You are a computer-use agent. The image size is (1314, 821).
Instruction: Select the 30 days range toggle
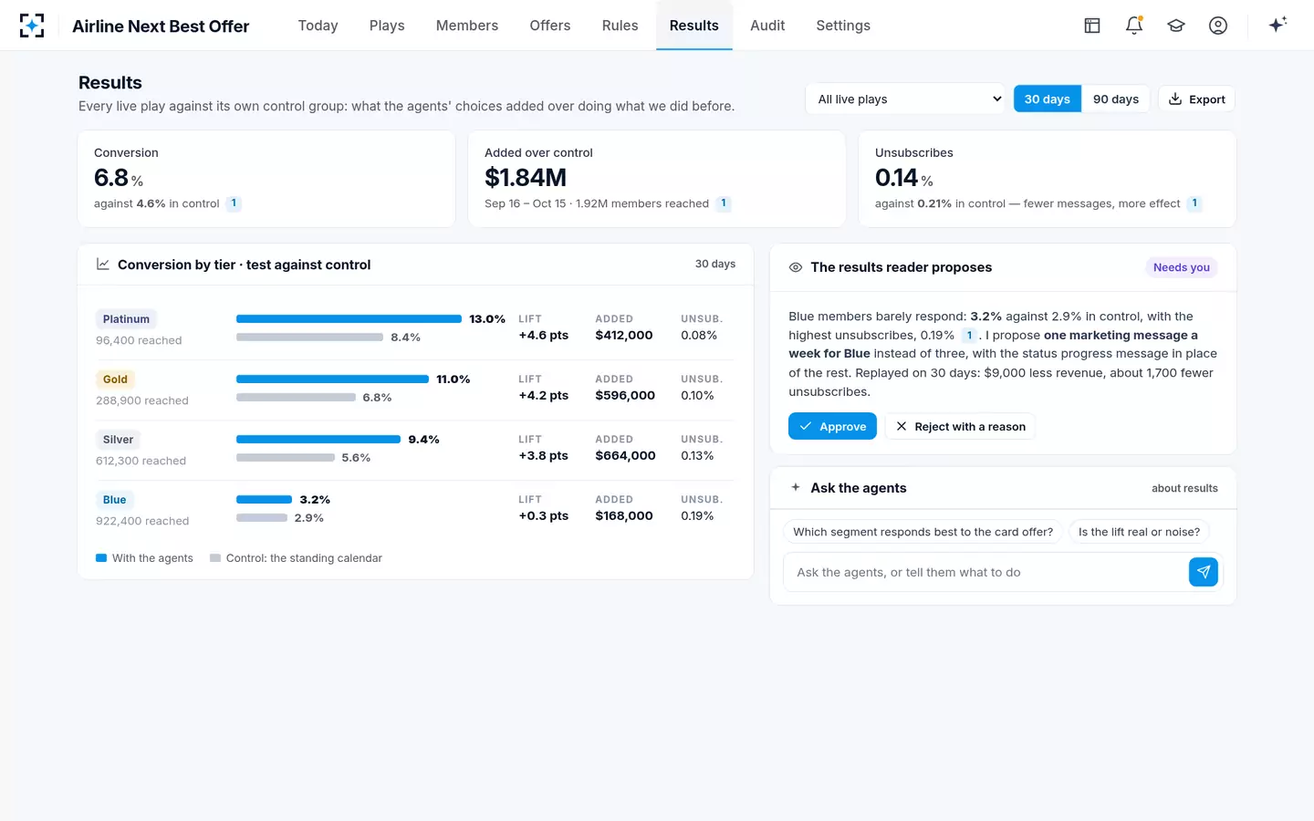click(x=1048, y=99)
